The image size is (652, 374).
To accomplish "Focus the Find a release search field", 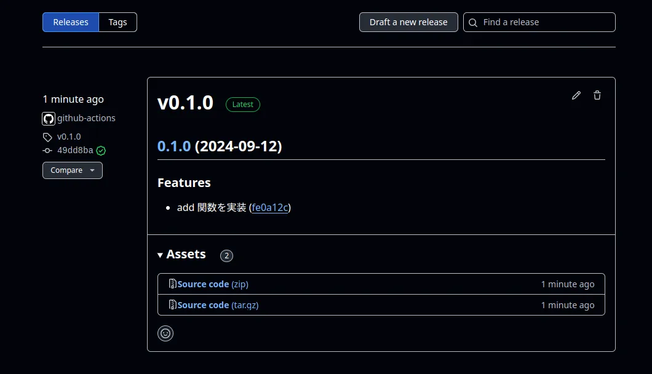I will point(539,22).
